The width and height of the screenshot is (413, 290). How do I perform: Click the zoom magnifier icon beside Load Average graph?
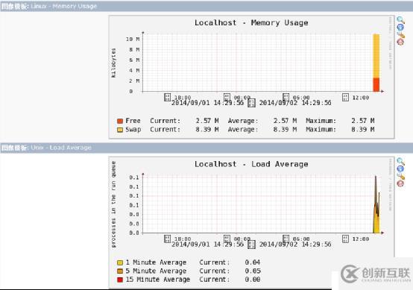[400, 161]
